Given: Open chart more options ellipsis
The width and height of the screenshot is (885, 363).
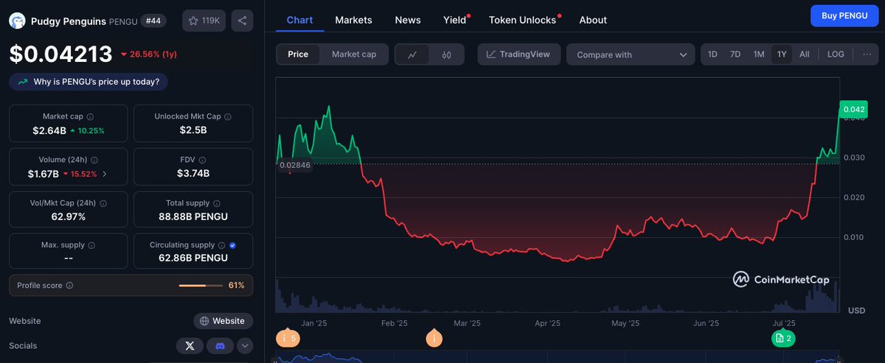Looking at the screenshot, I should pos(866,54).
